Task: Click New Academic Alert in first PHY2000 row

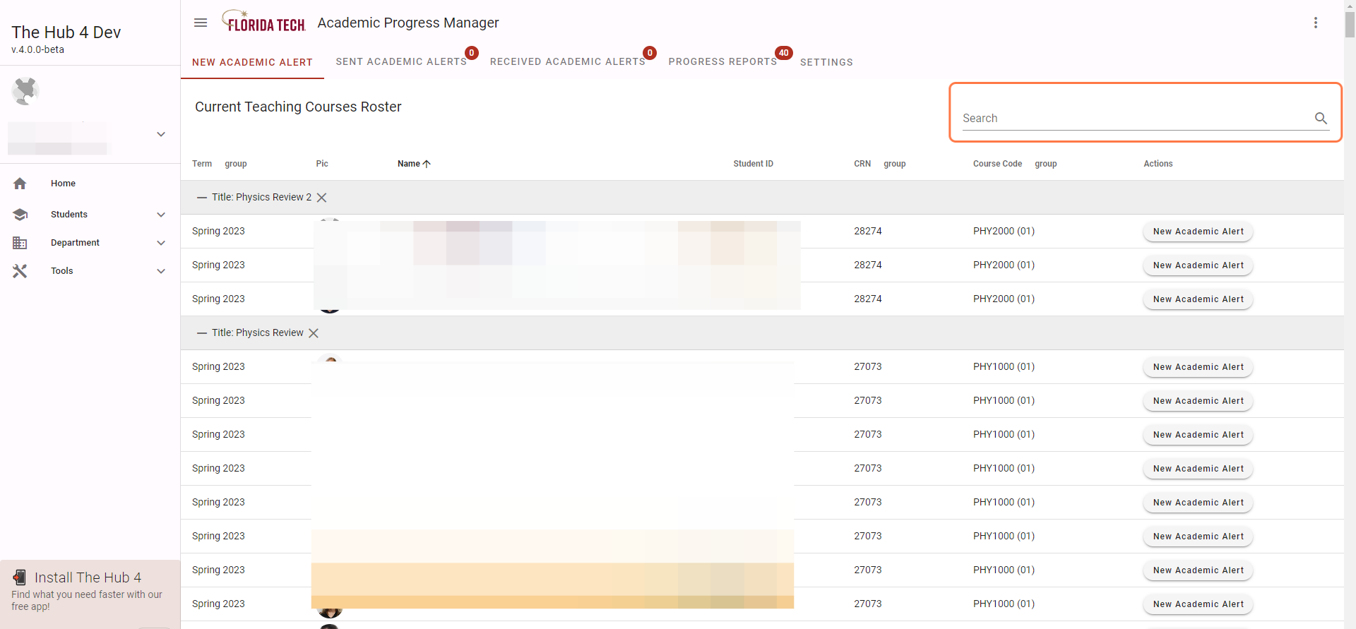Action: pos(1198,232)
